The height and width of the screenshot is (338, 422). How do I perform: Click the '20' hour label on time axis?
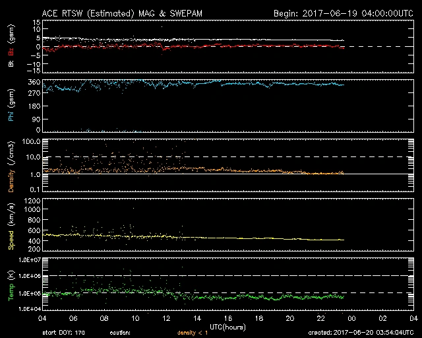[290, 319]
